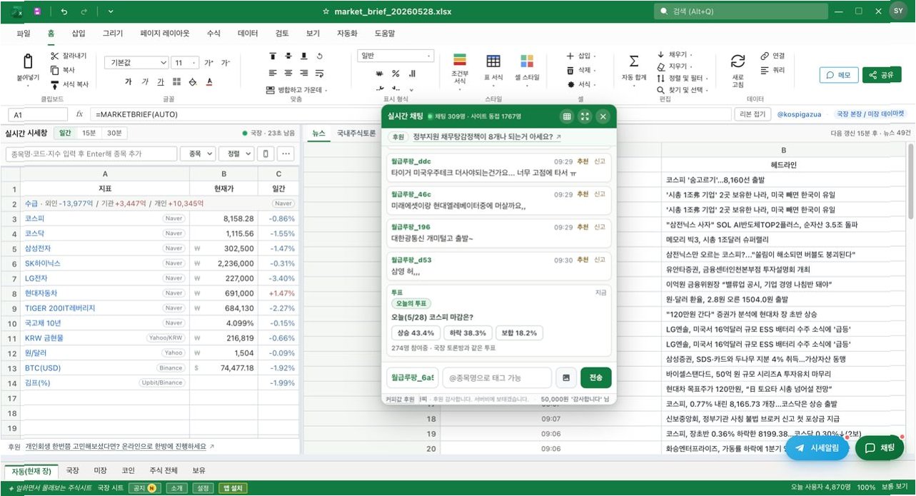The width and height of the screenshot is (916, 496).
Task: Apply won currency format
Action: (379, 73)
